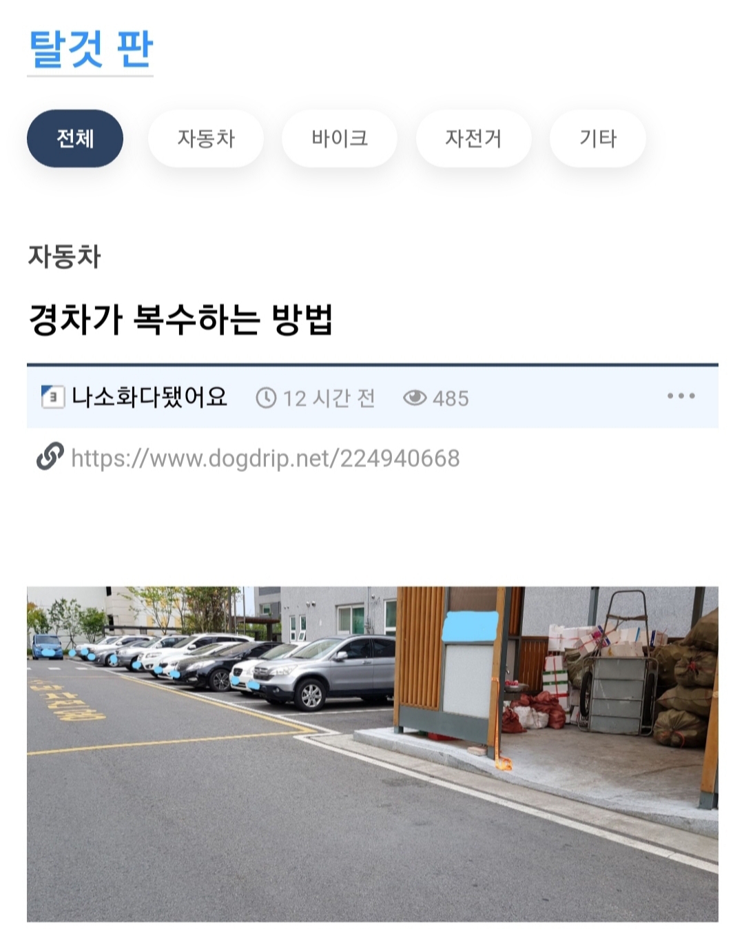Image resolution: width=744 pixels, height=929 pixels.
Task: Click the 485 view count
Action: (451, 398)
